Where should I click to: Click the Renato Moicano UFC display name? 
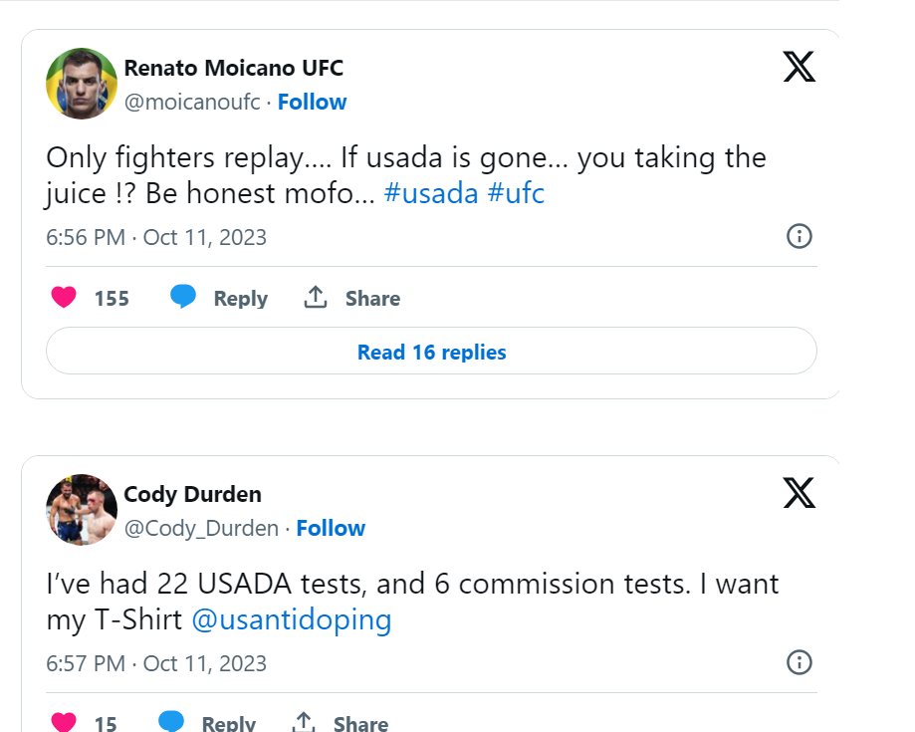[x=233, y=68]
